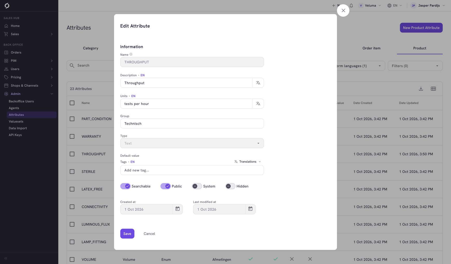
Task: Open the term languages (1) dropdown
Action: click(361, 66)
